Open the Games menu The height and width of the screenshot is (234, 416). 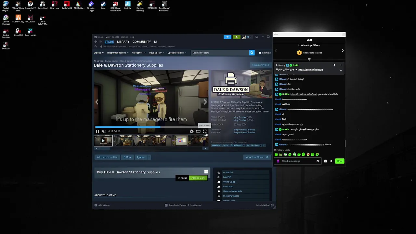click(x=124, y=37)
